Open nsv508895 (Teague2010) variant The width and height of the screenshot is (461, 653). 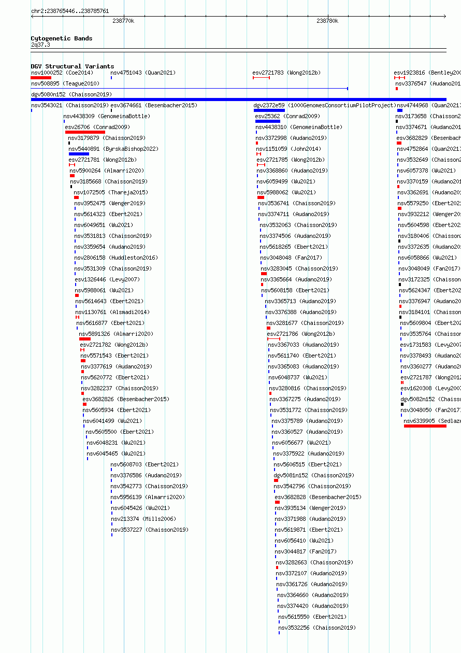(65, 84)
